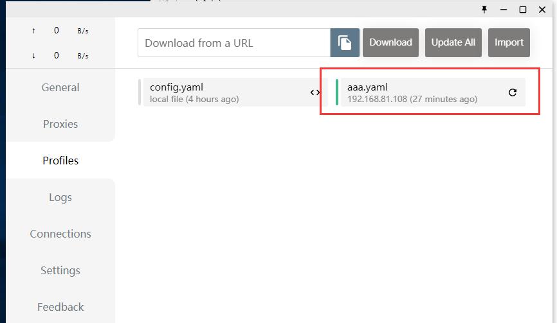Maximize the Clash window
The width and height of the screenshot is (557, 323).
click(x=522, y=10)
